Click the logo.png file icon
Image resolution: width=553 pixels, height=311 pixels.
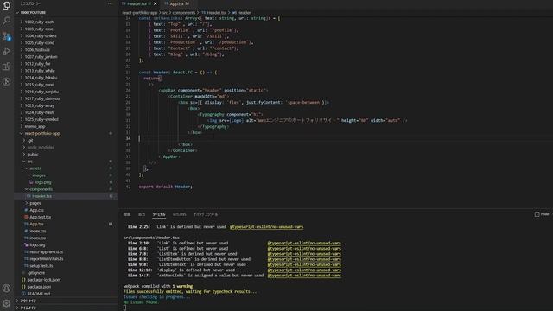(31, 182)
